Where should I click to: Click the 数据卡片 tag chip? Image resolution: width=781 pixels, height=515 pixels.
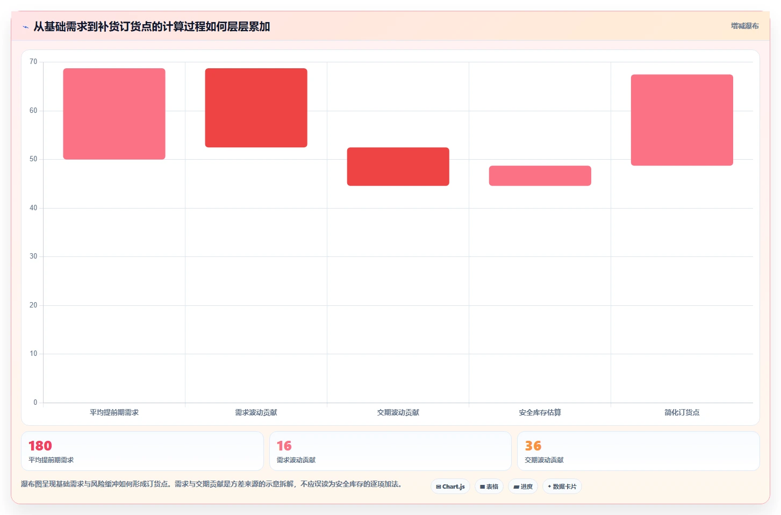[562, 487]
